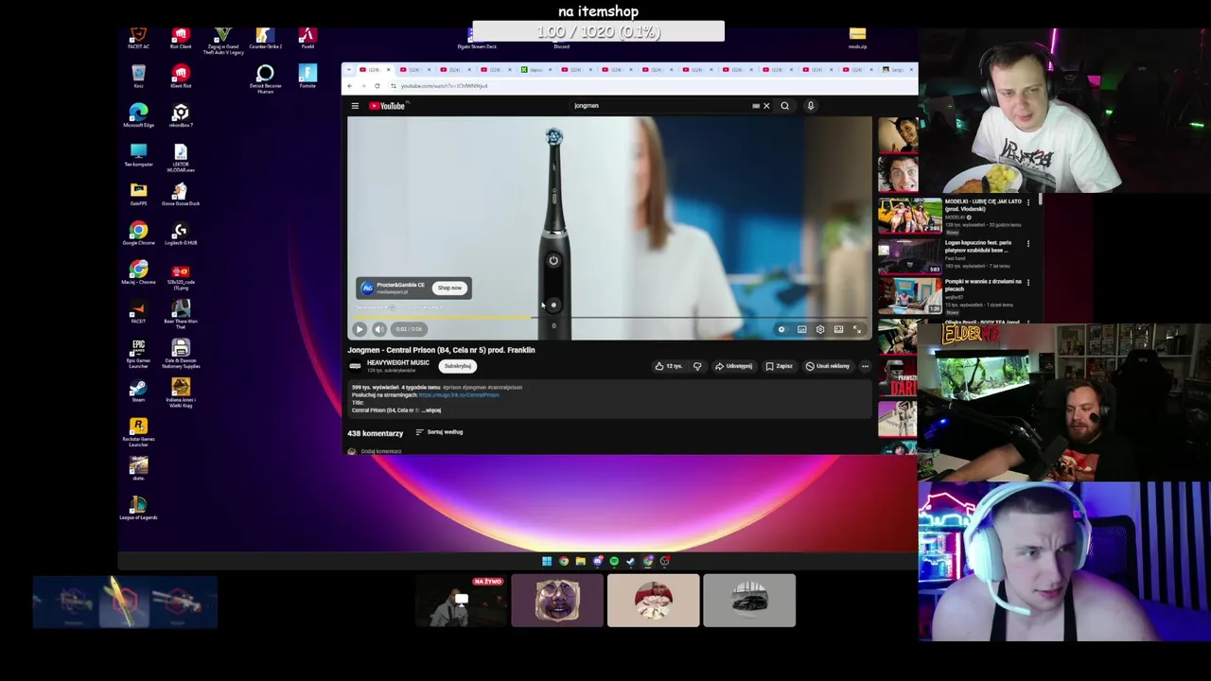Image resolution: width=1211 pixels, height=681 pixels.
Task: Click Dodaj komentarz field
Action: point(381,451)
